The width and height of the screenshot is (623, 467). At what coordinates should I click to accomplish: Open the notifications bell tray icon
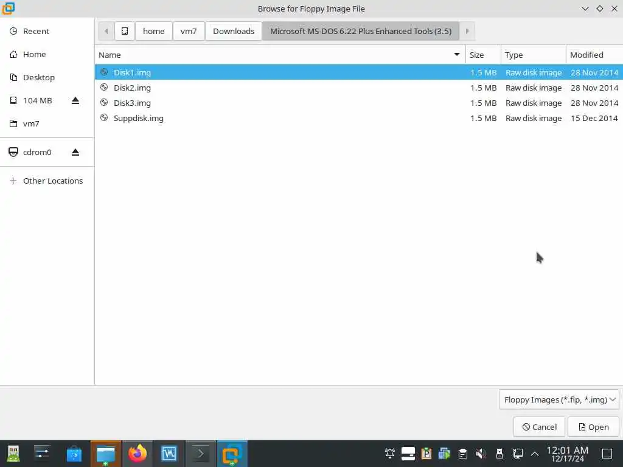pos(390,453)
